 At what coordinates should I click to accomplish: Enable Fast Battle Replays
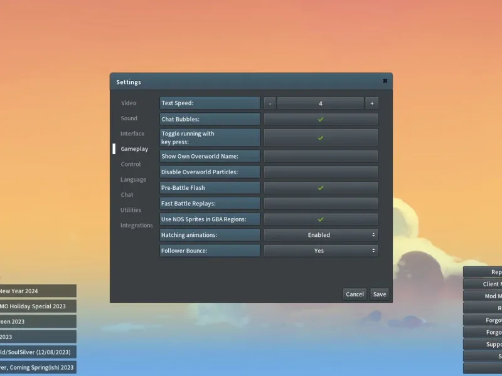[321, 203]
